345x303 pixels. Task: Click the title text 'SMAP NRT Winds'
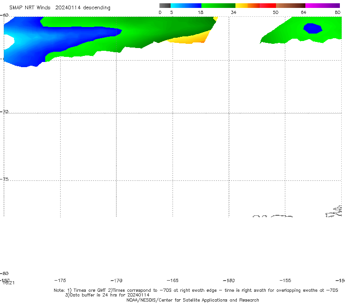[x=30, y=8]
